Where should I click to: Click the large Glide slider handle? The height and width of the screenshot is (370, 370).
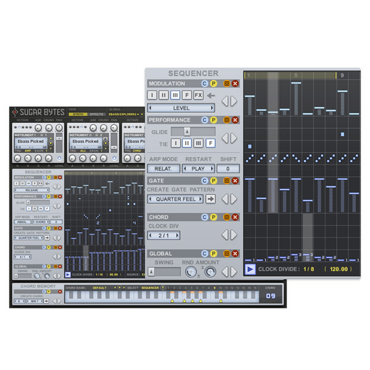point(187,132)
